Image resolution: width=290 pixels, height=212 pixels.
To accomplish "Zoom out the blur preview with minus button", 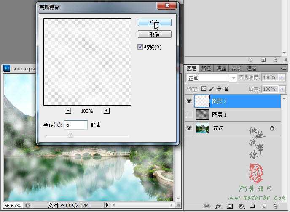I will click(68, 111).
